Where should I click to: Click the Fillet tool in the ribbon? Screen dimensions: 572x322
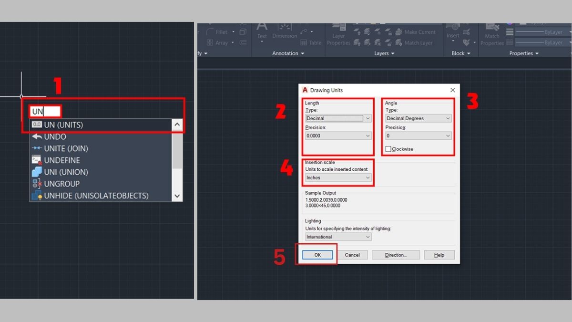point(217,32)
